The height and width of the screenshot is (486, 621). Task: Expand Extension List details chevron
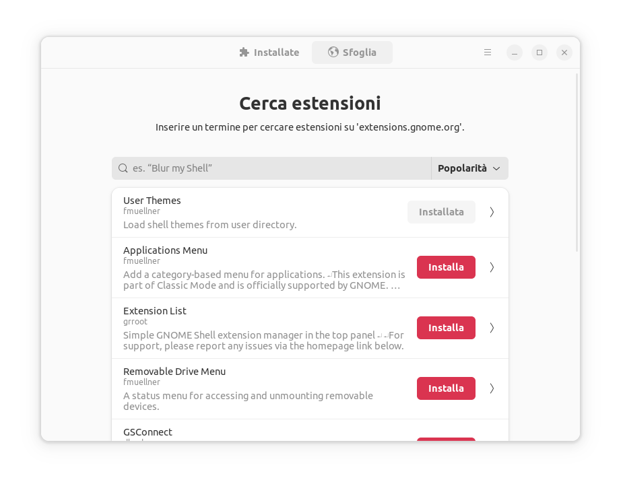coord(492,328)
